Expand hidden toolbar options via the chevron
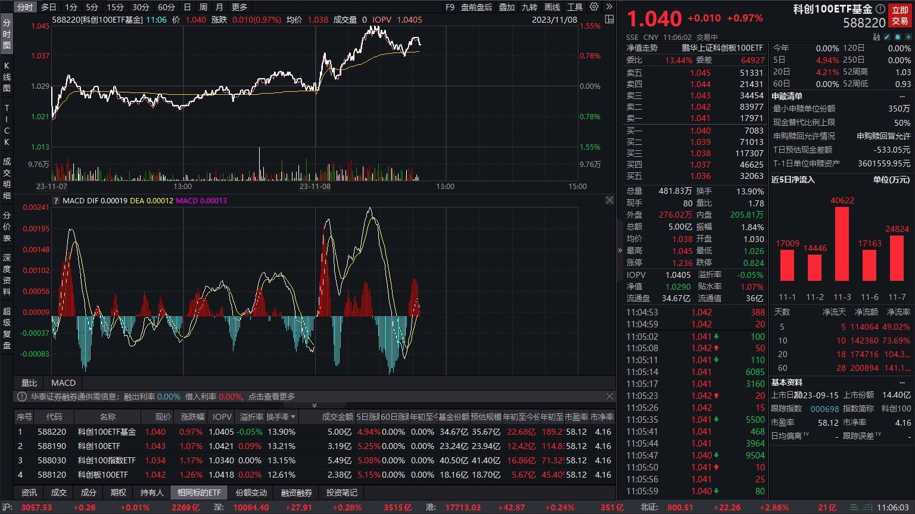This screenshot has width=915, height=514. click(x=609, y=7)
